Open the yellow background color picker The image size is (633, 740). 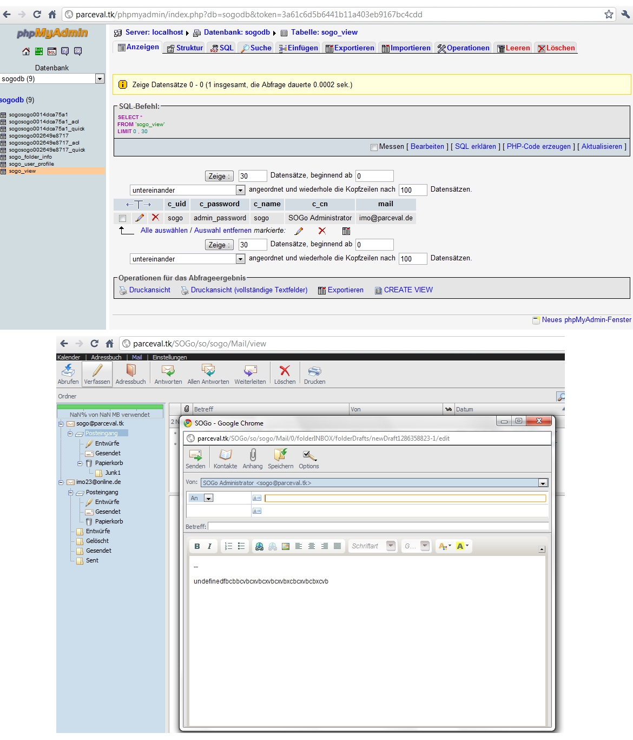coord(462,546)
